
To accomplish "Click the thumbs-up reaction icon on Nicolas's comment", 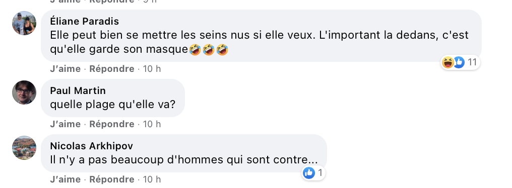I will click(x=308, y=173).
